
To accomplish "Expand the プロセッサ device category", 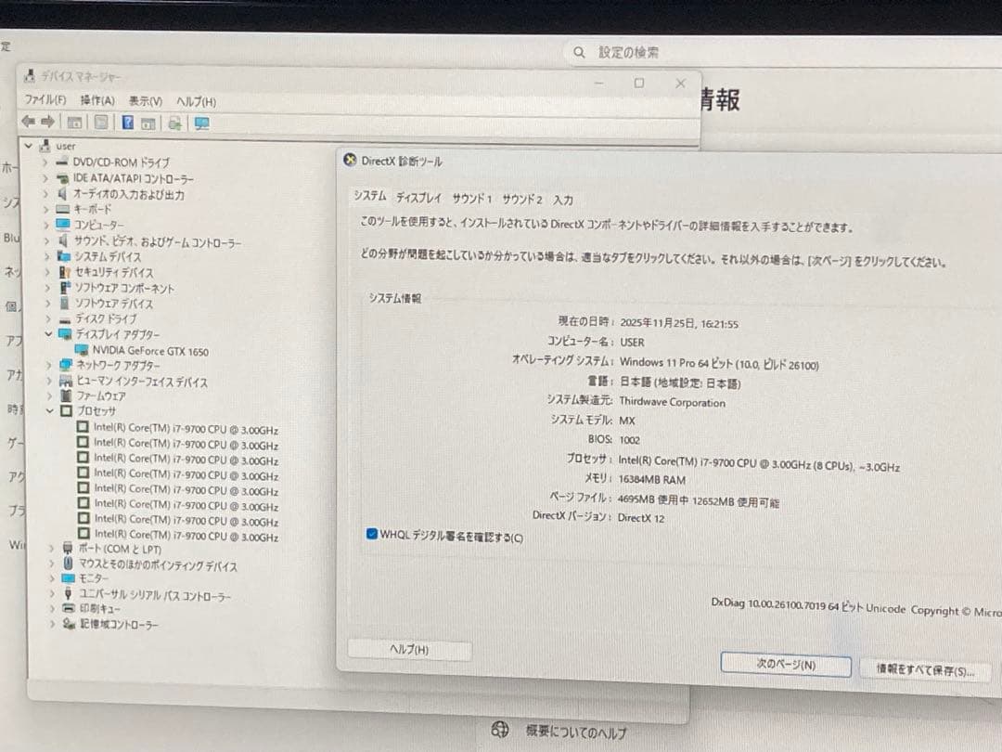I will pos(49,411).
